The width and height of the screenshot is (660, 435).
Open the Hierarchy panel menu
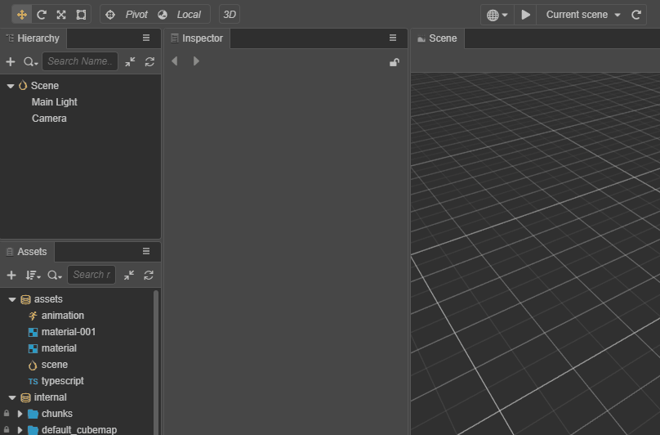(146, 38)
